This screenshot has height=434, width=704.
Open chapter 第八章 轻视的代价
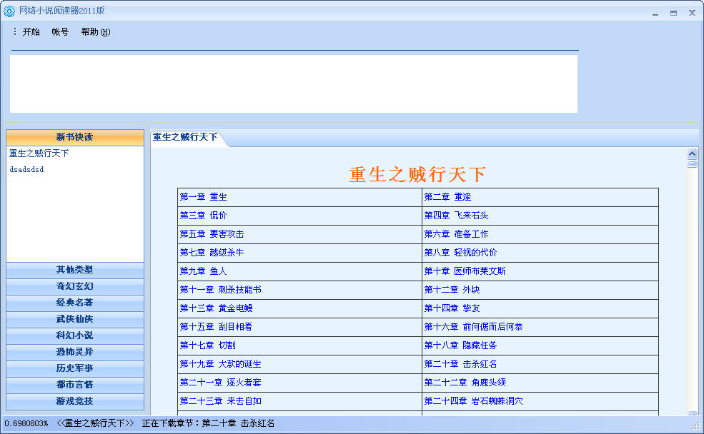(x=461, y=253)
